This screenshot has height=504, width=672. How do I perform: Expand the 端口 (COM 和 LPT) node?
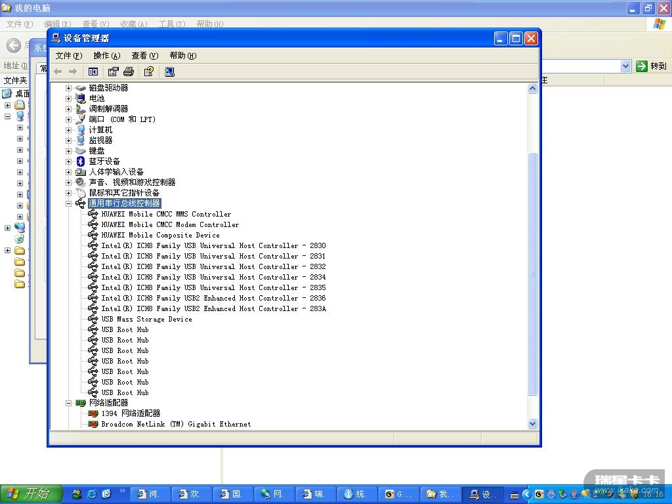(x=68, y=119)
